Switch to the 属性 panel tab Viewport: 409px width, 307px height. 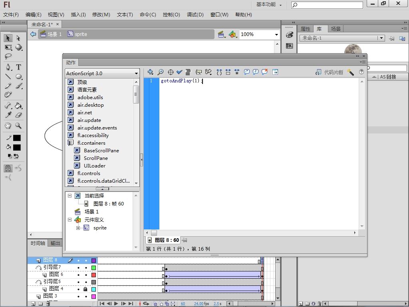tap(306, 29)
